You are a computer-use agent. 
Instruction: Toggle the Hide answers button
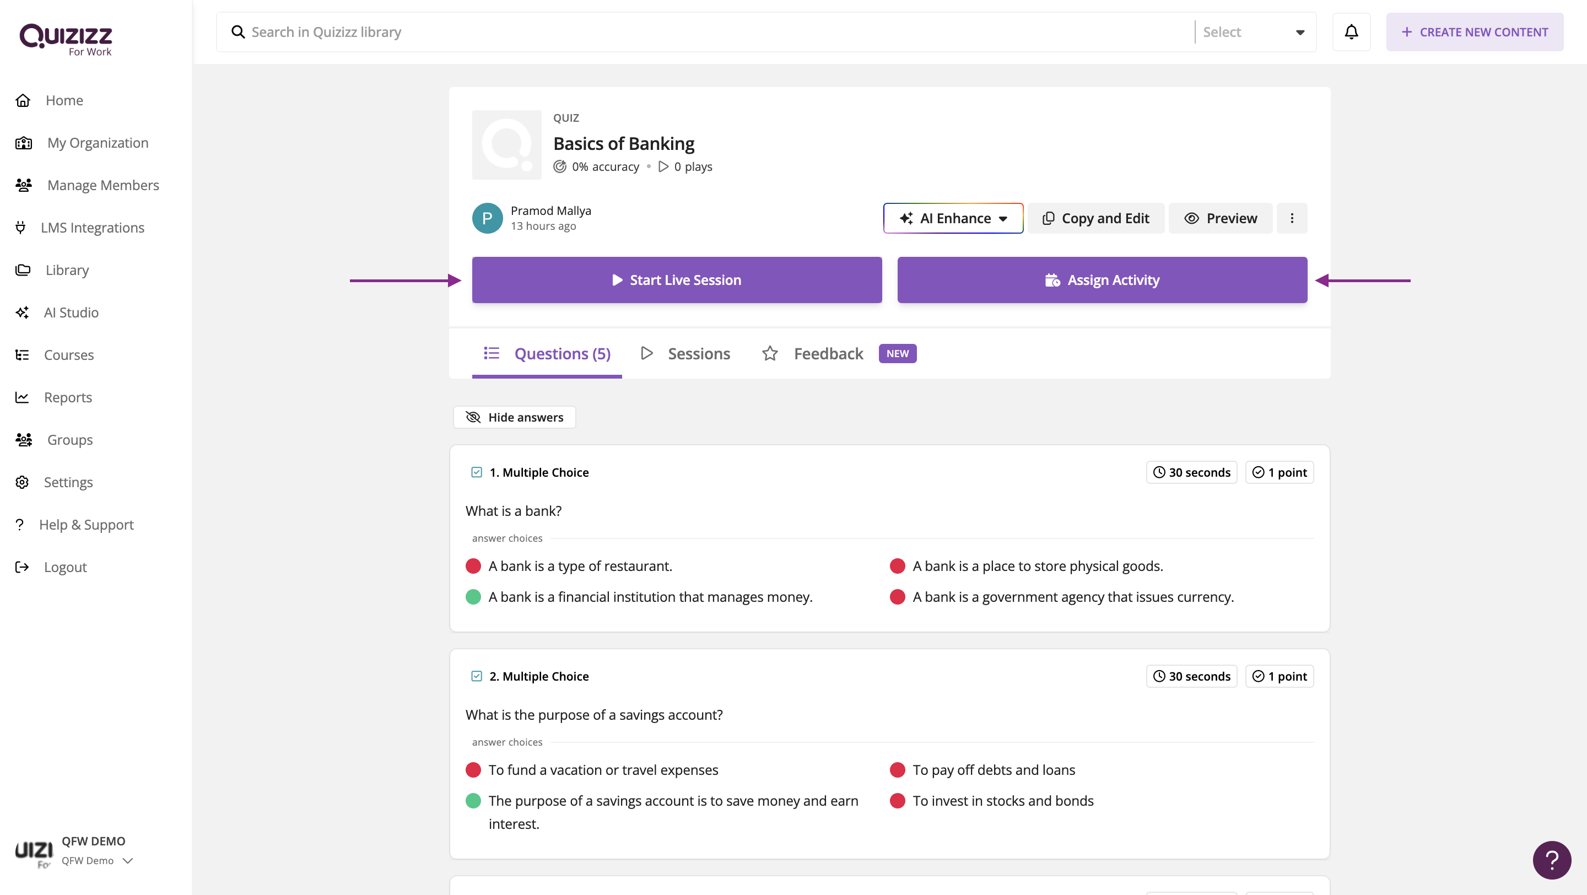coord(515,417)
